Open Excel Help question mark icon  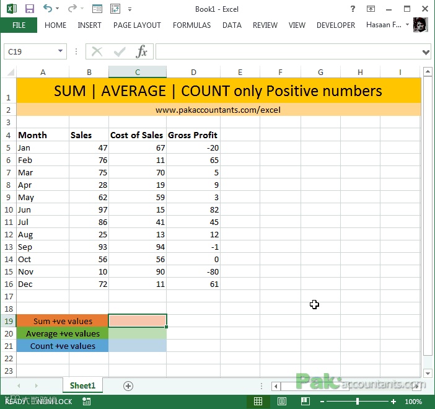click(353, 9)
